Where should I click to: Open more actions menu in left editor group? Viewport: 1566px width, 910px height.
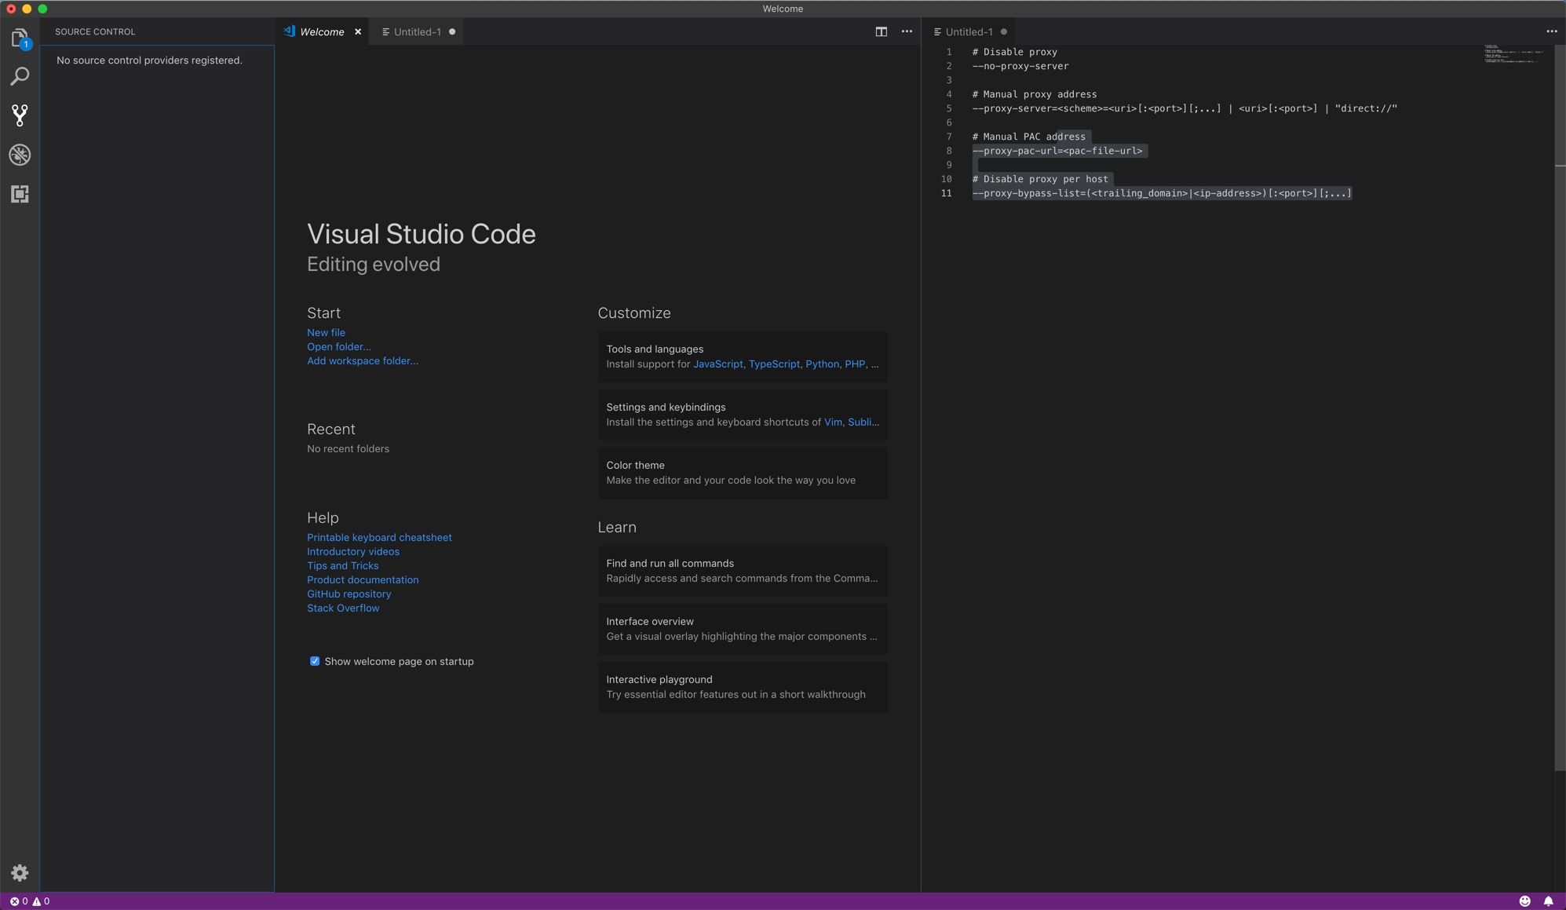coord(907,31)
